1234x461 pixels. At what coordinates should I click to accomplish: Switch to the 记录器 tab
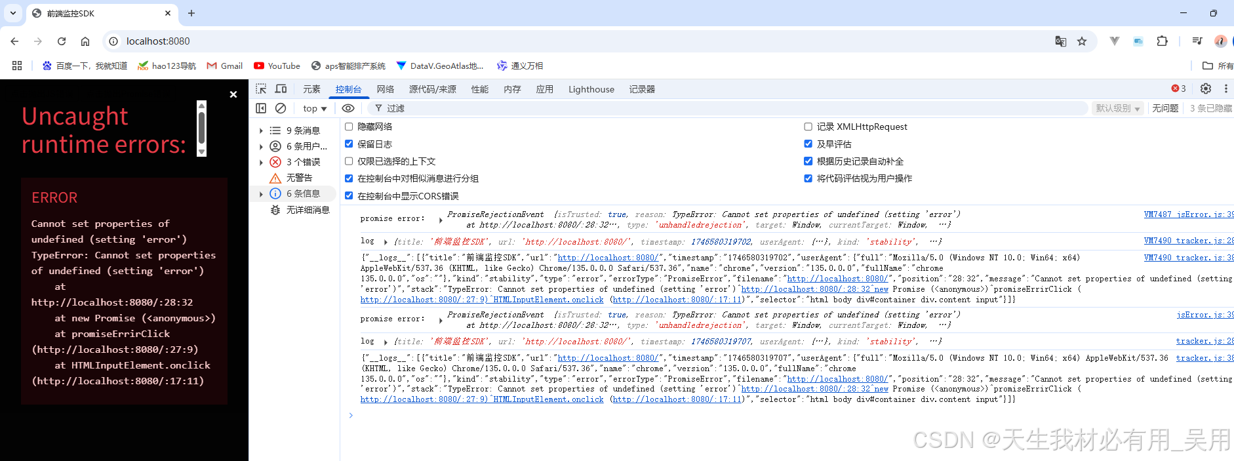point(642,89)
